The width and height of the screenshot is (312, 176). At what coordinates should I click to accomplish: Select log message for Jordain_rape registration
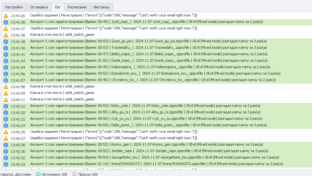(149, 151)
